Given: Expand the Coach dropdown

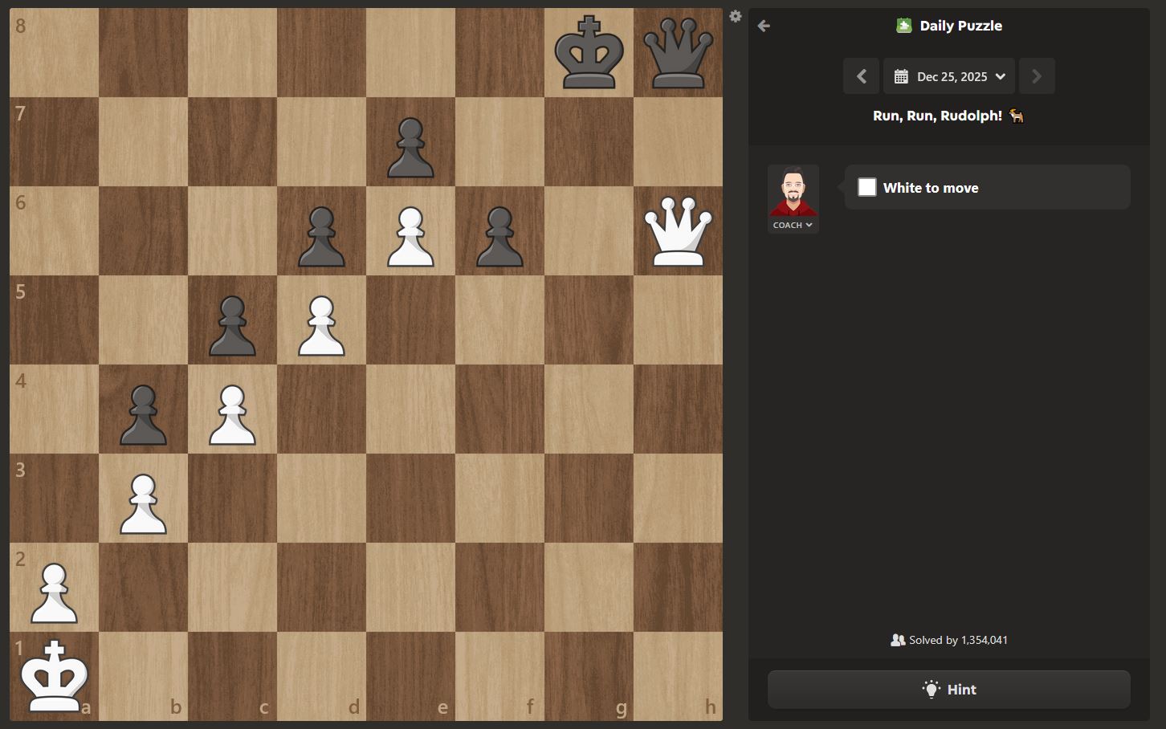Looking at the screenshot, I should (x=793, y=226).
